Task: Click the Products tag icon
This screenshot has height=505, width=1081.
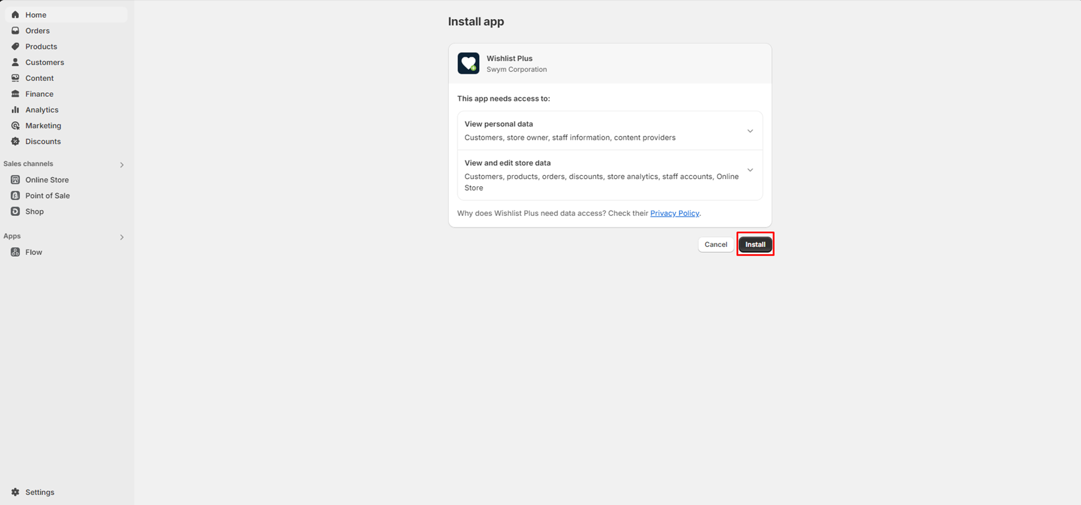Action: pyautogui.click(x=15, y=47)
